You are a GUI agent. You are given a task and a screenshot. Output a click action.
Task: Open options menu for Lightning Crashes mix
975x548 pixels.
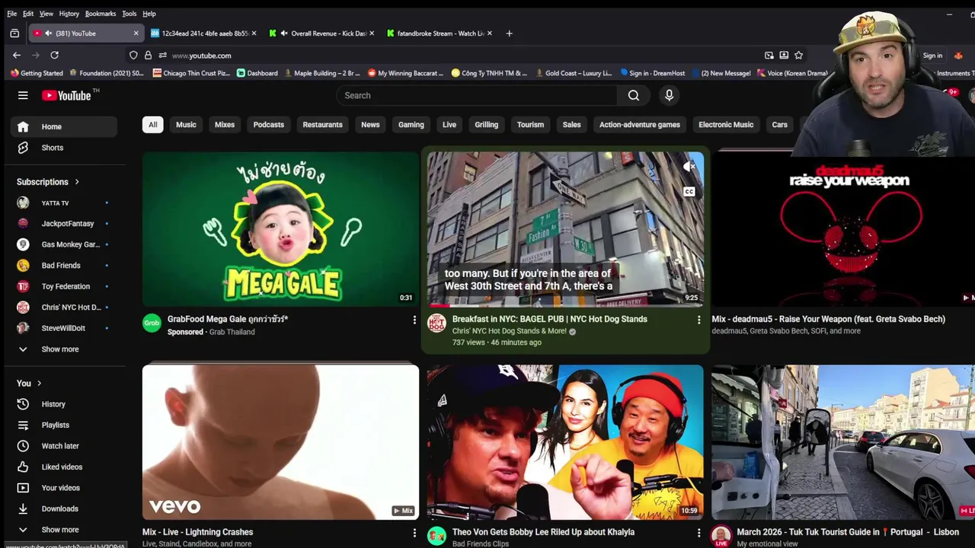click(414, 533)
